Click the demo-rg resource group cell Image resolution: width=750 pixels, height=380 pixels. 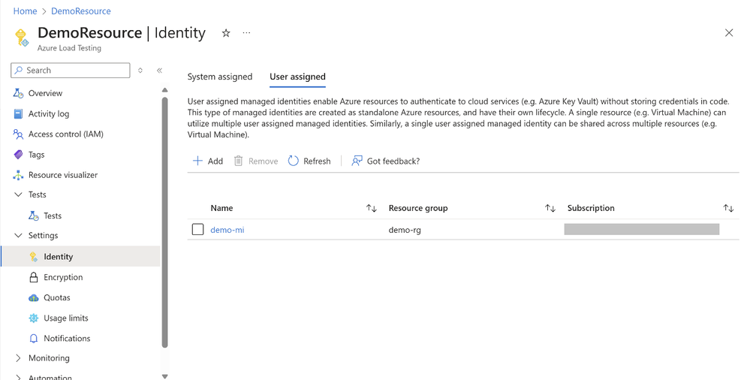(405, 230)
